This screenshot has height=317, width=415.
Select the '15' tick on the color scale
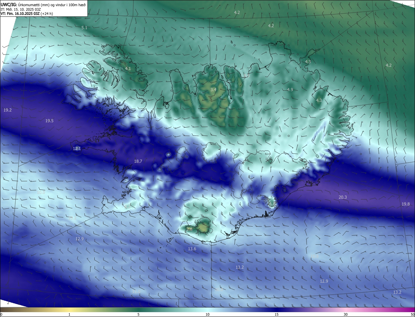point(277,315)
